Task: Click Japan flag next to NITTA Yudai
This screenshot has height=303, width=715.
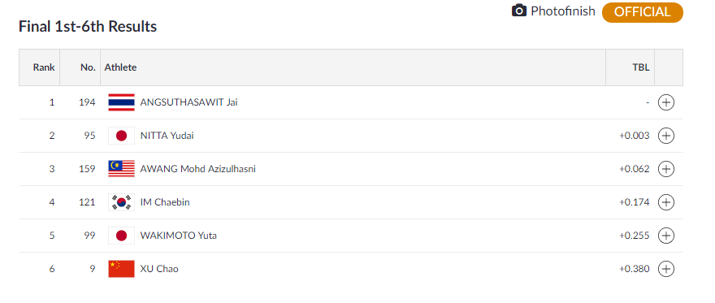Action: 121,136
